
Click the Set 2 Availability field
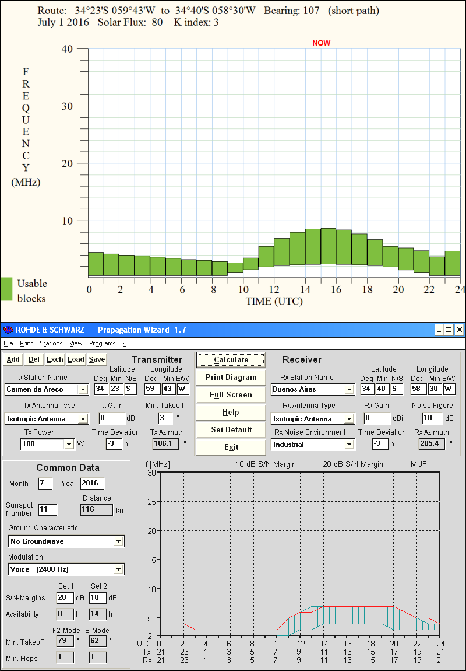(x=98, y=614)
